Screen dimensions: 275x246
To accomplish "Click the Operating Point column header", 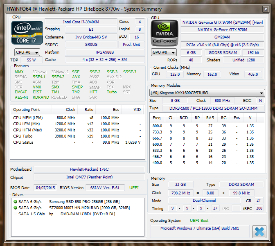I will coord(31,110).
